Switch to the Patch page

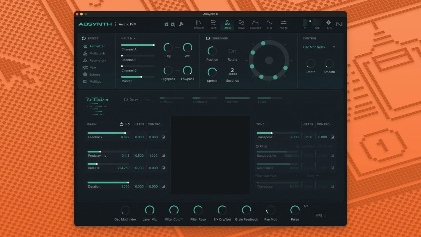[x=213, y=24]
